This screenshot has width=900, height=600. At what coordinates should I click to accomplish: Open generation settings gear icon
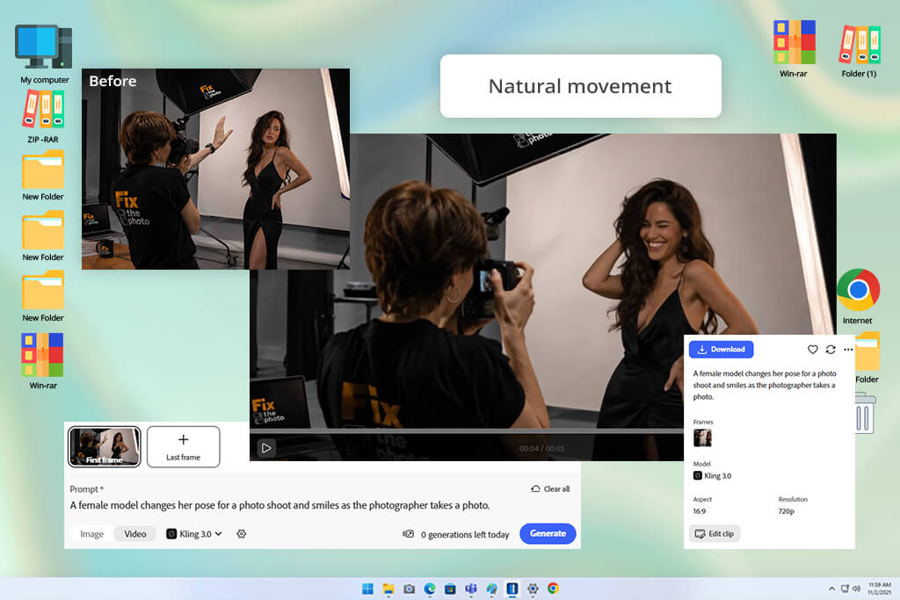click(x=241, y=534)
